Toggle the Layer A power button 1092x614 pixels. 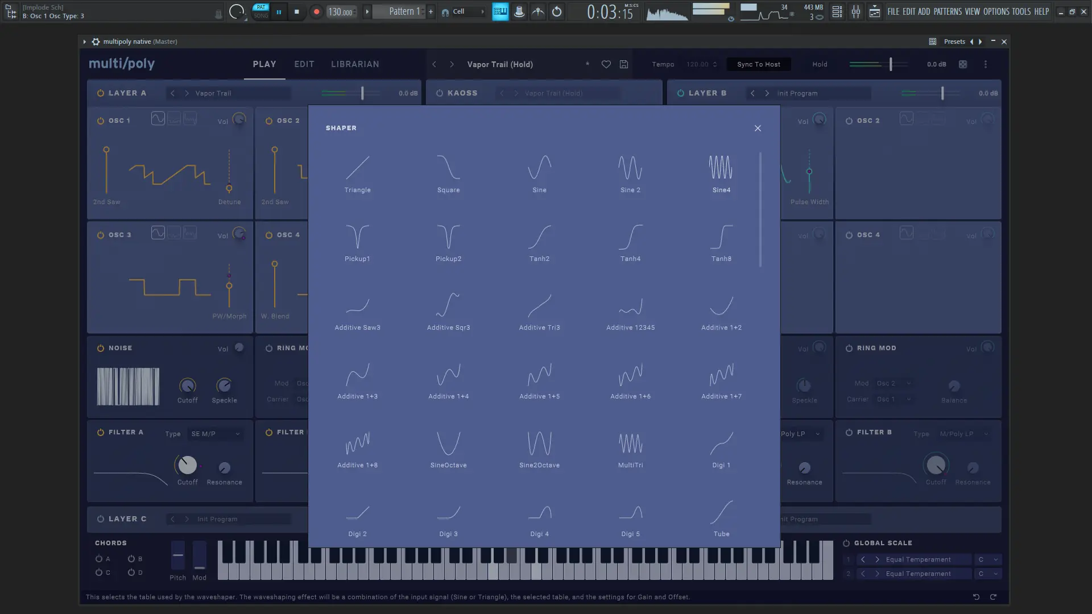tap(101, 93)
